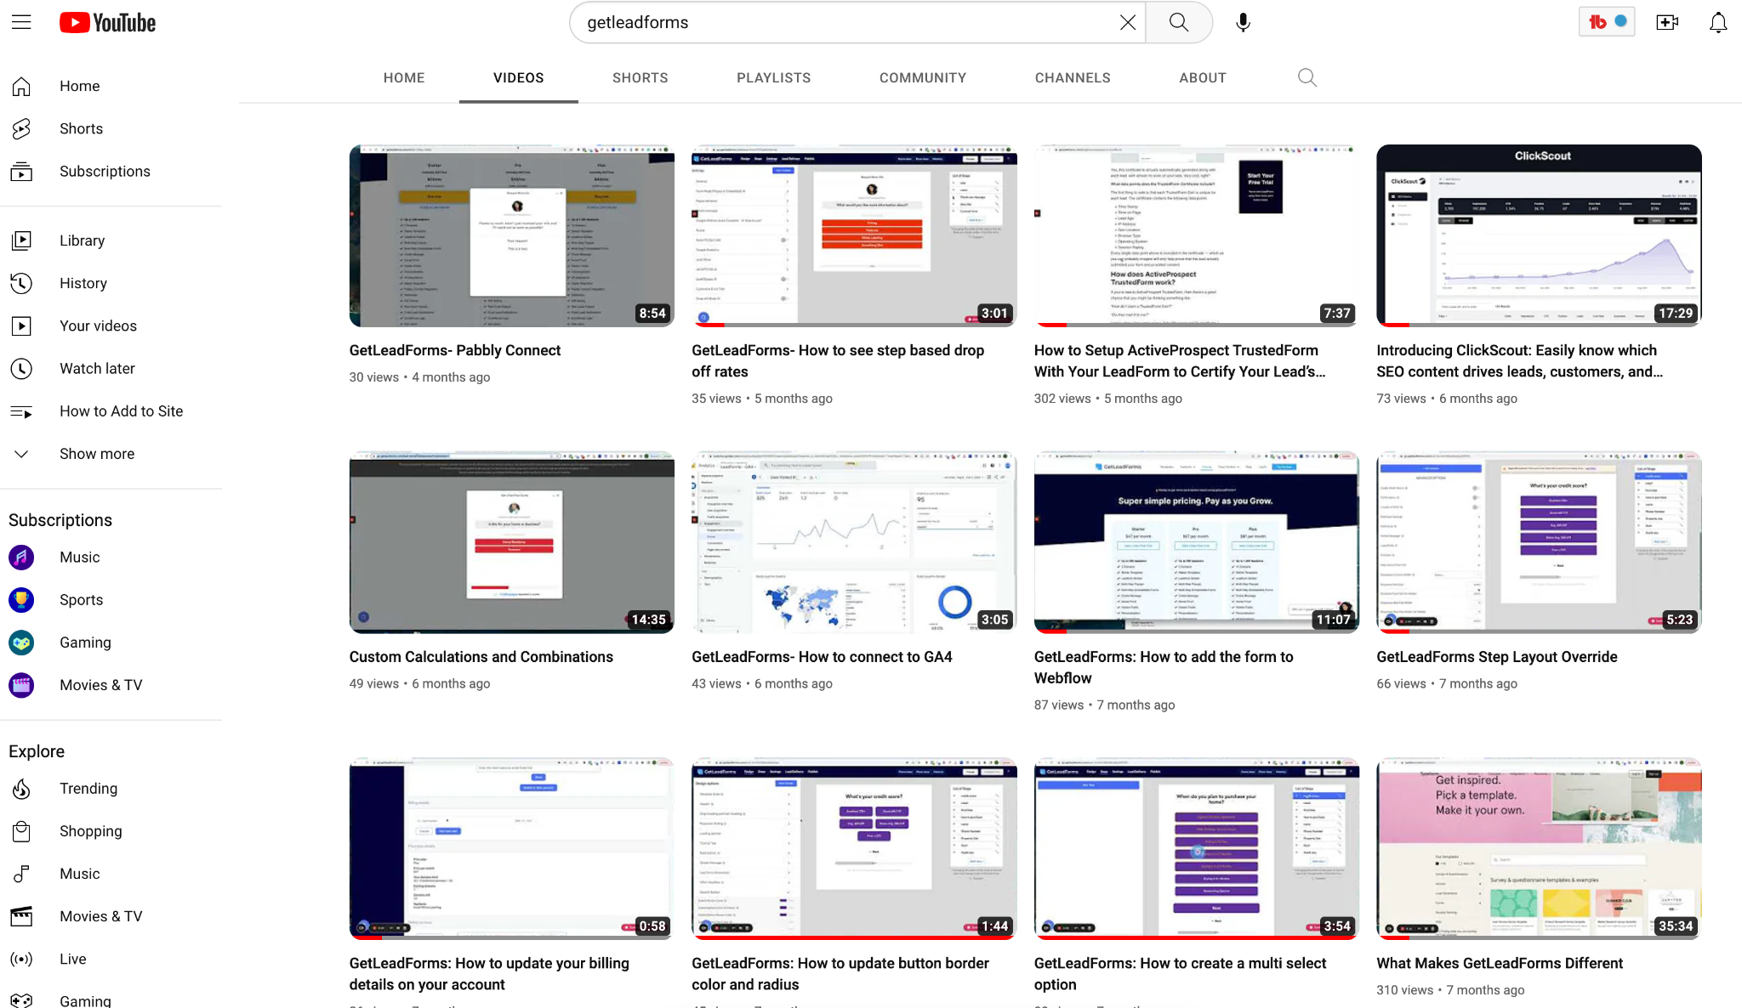Image resolution: width=1742 pixels, height=1008 pixels.
Task: Click the Subscriptions icon in sidebar
Action: pos(21,172)
